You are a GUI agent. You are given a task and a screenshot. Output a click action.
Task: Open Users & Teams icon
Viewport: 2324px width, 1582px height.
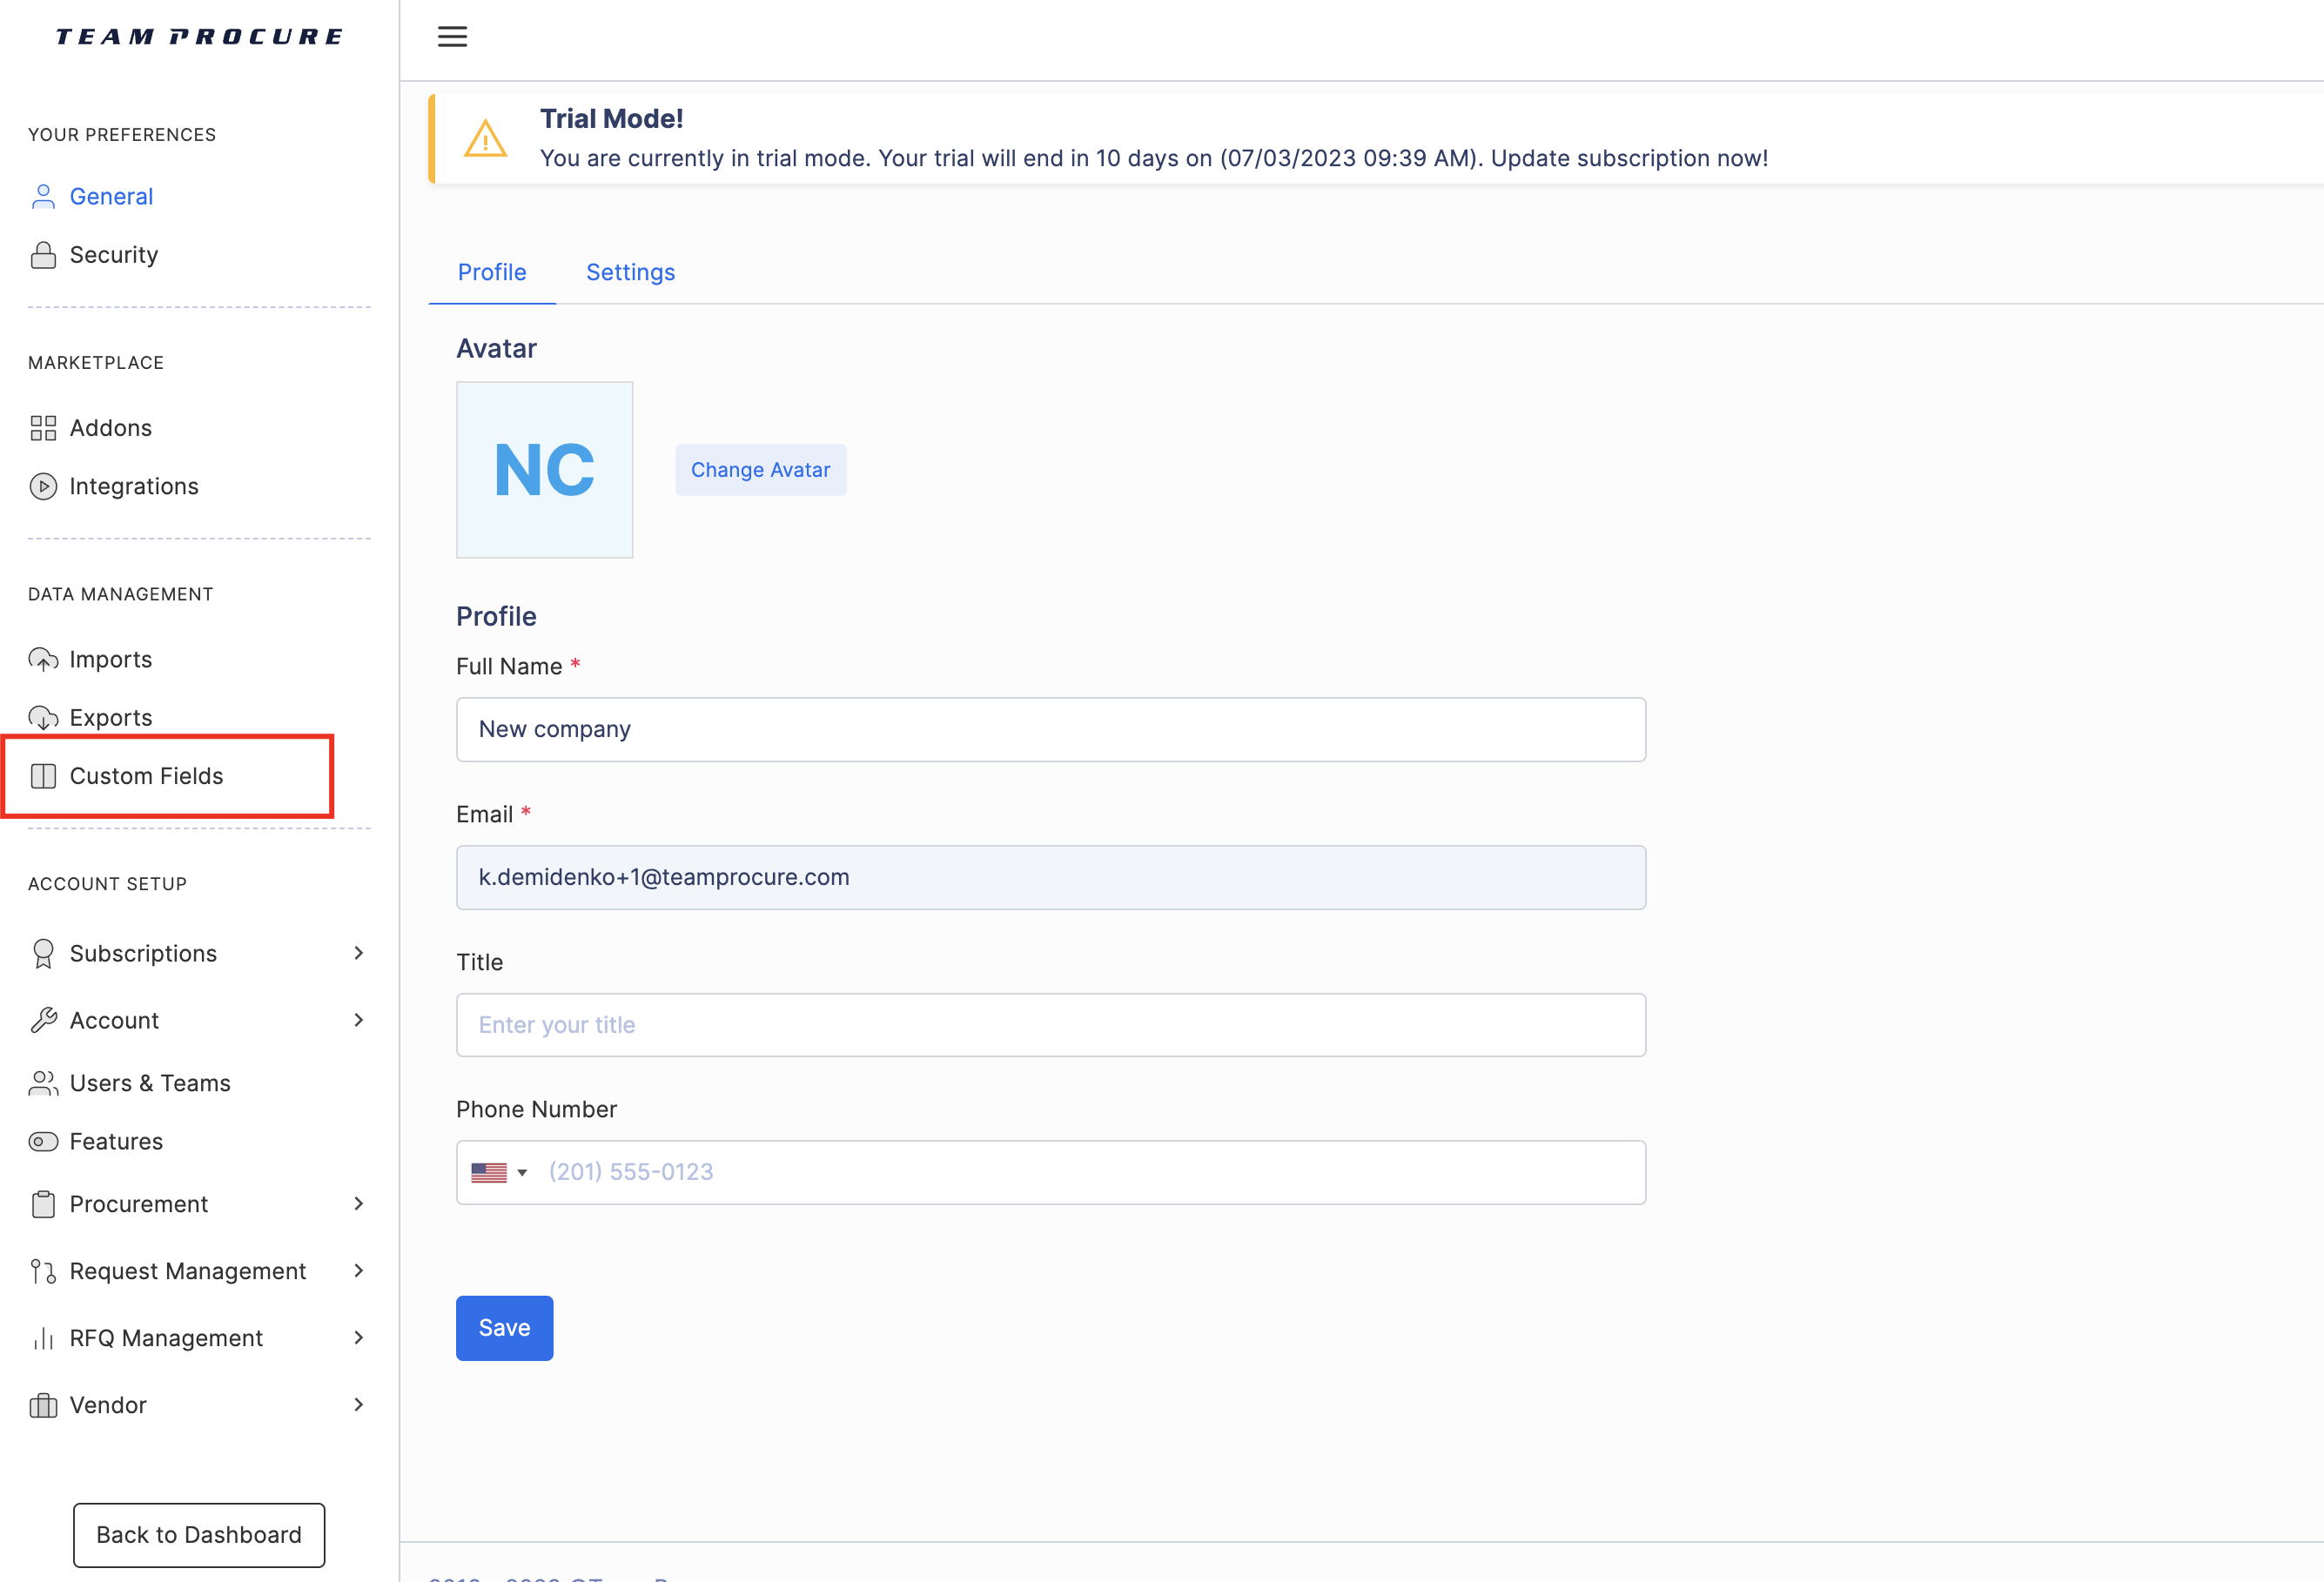[43, 1083]
